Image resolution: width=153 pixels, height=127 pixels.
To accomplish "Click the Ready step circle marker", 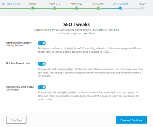I will 142,8.
